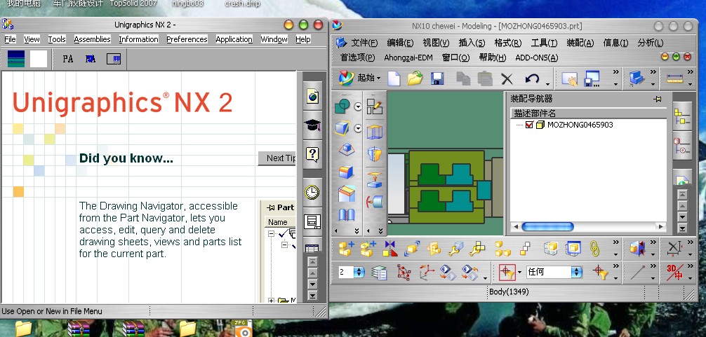This screenshot has height=337, width=706.
Task: Click the Body(1349) status bar text
Action: [509, 291]
